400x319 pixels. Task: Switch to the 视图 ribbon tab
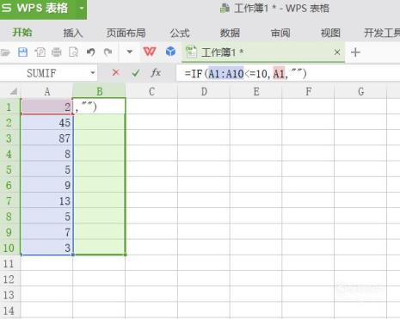pyautogui.click(x=330, y=33)
